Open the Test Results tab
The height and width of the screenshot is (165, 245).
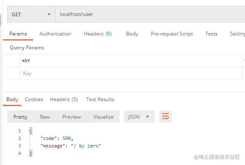click(101, 99)
